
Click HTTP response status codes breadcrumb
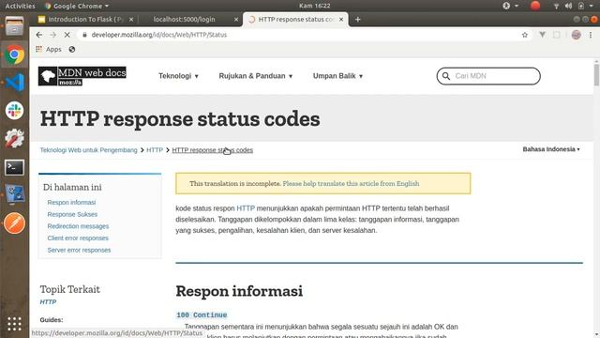point(213,150)
